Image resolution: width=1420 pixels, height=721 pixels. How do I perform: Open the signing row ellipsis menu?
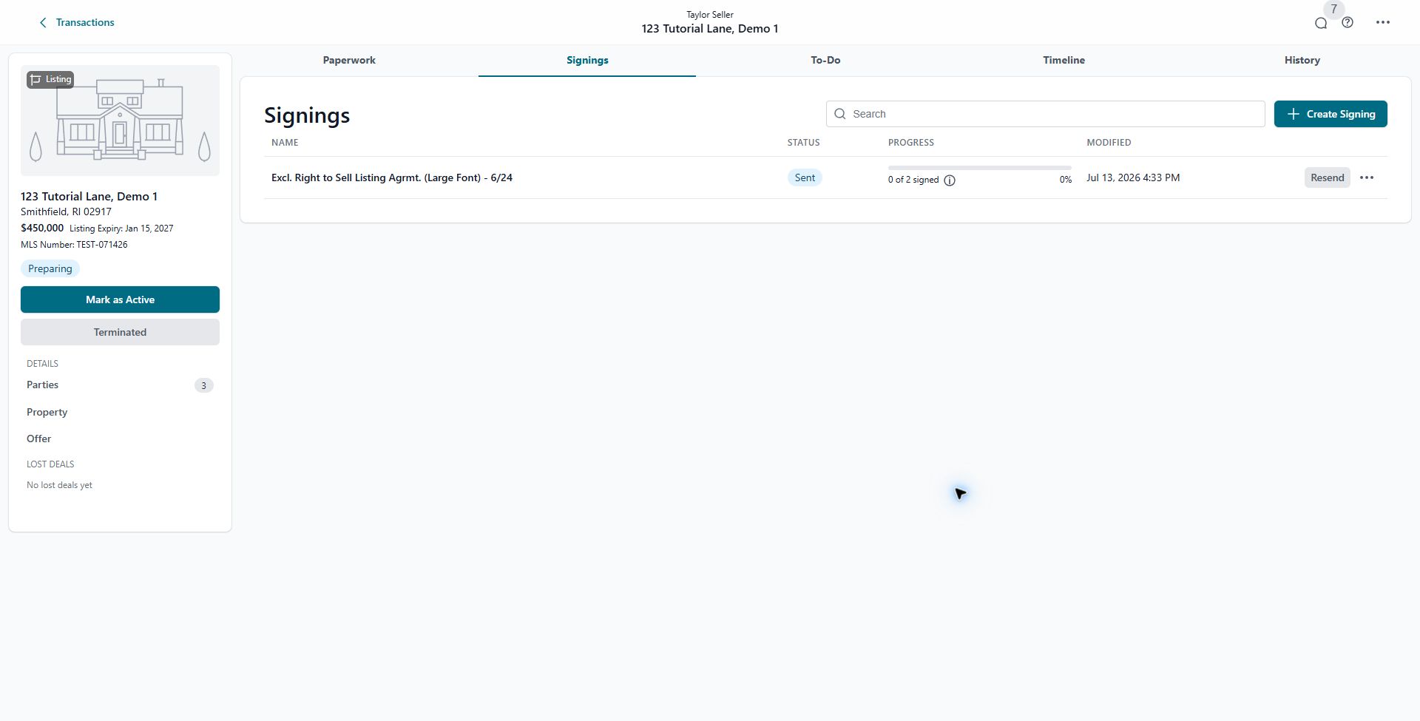point(1367,177)
